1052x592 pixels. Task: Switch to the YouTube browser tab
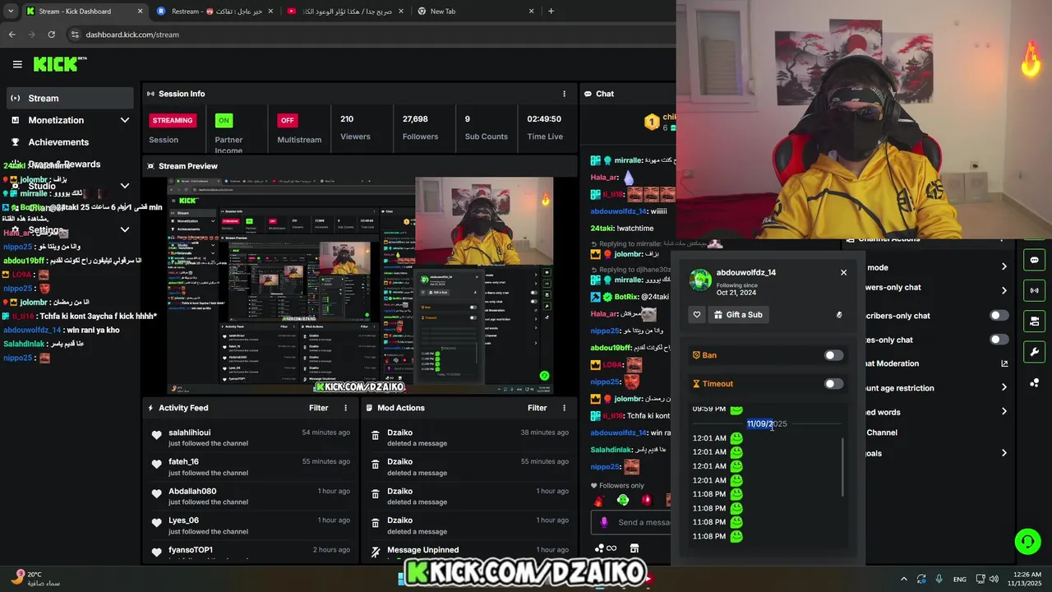[x=345, y=12]
